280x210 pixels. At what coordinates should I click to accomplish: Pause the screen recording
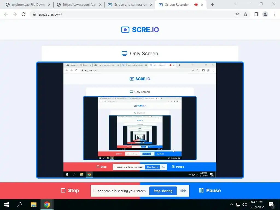click(x=210, y=191)
